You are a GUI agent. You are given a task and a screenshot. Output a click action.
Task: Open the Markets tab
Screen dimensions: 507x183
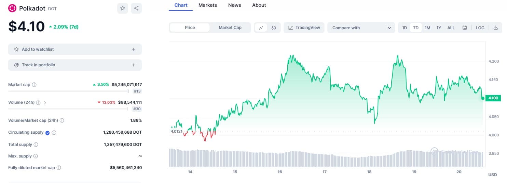(x=208, y=5)
